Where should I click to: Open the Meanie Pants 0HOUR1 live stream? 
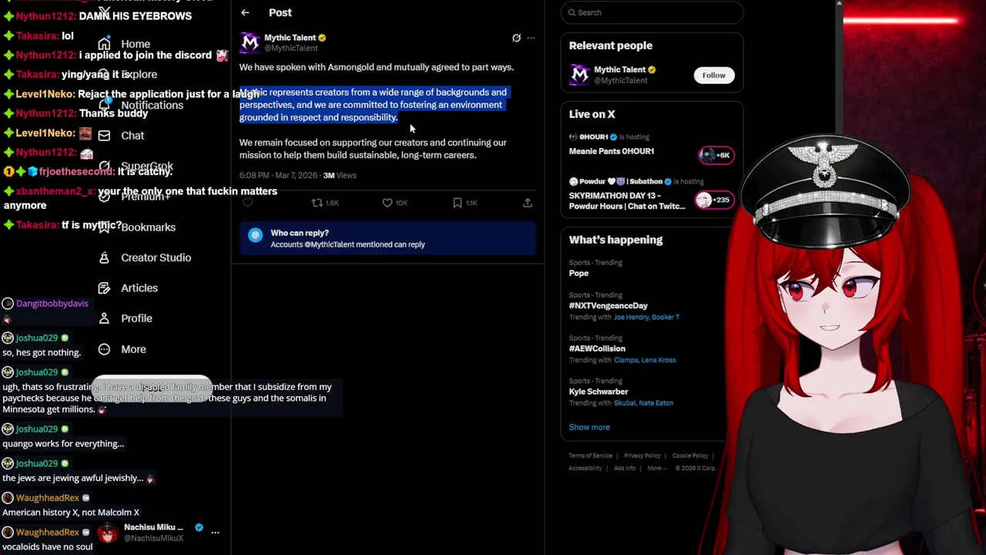click(612, 151)
